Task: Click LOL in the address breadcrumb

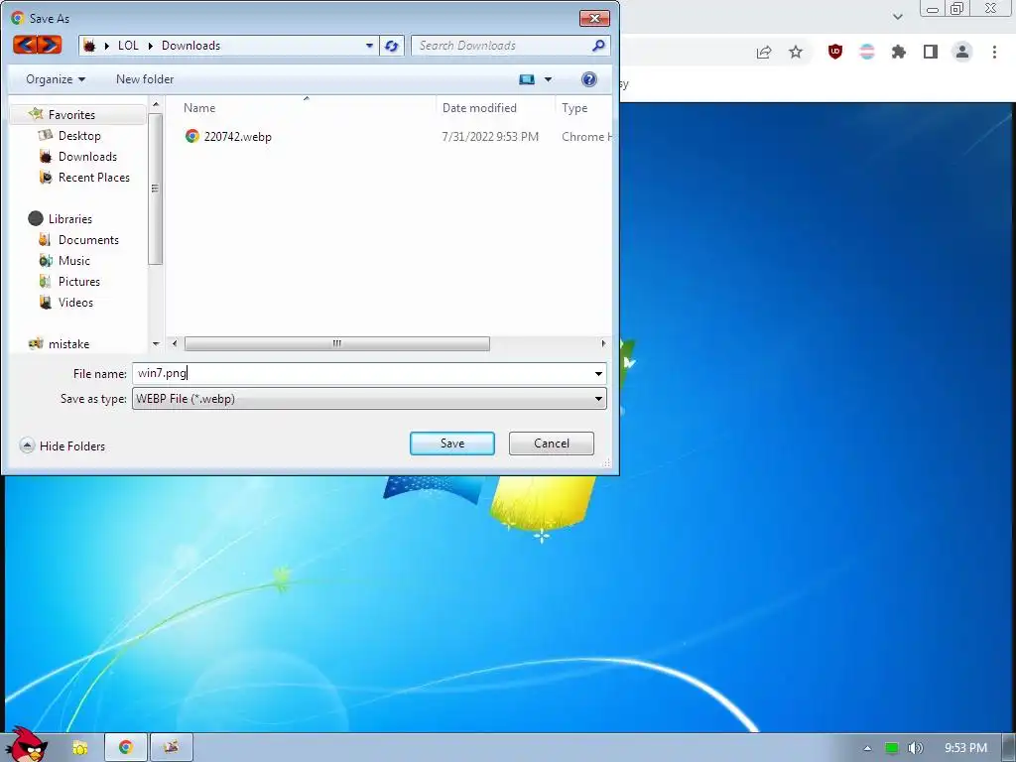Action: [x=128, y=46]
